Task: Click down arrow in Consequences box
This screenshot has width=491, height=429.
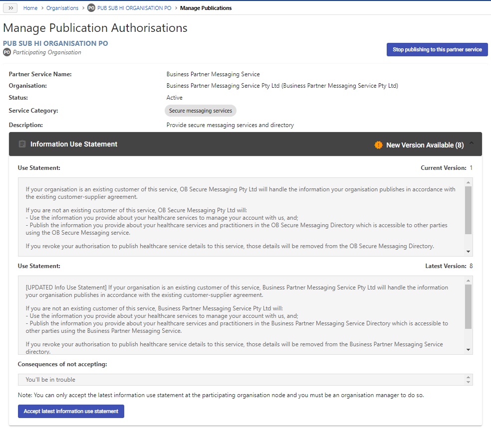Action: point(468,382)
